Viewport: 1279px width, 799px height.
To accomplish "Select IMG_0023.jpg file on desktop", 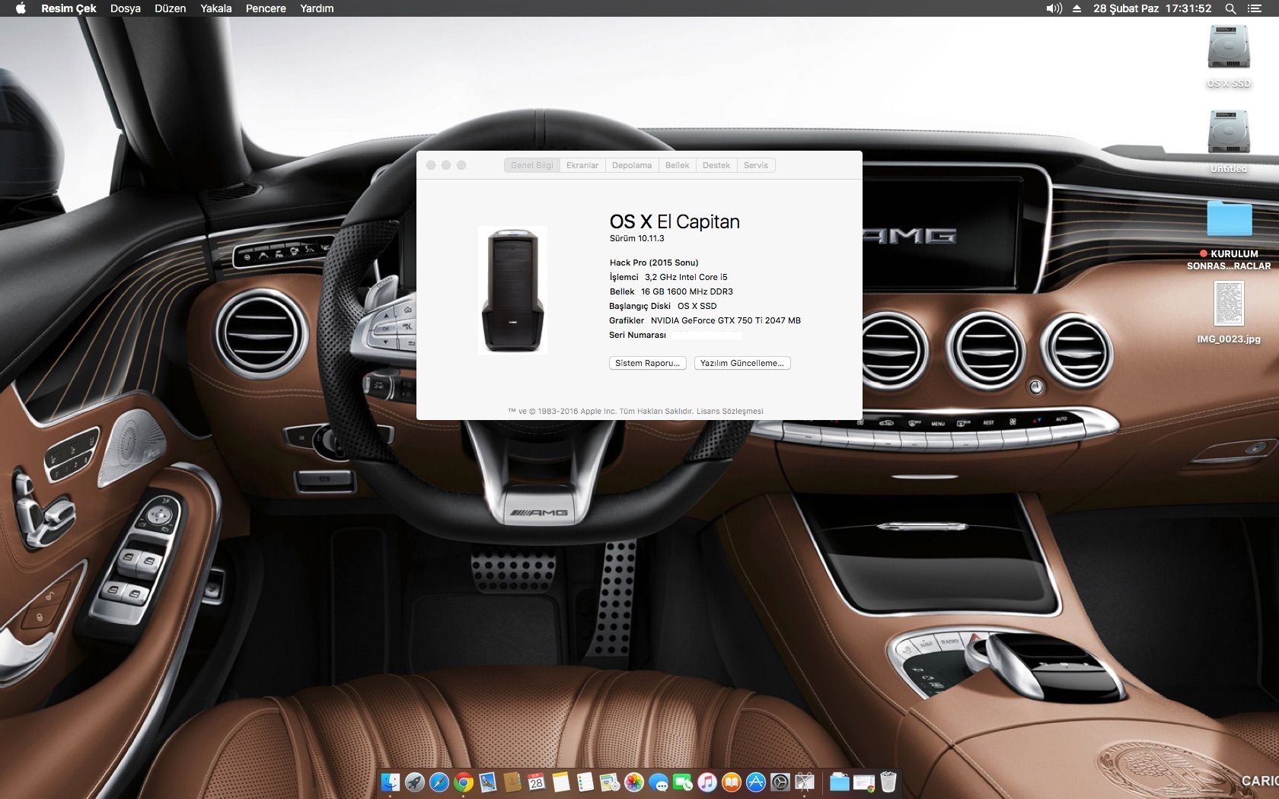I will pos(1229,313).
